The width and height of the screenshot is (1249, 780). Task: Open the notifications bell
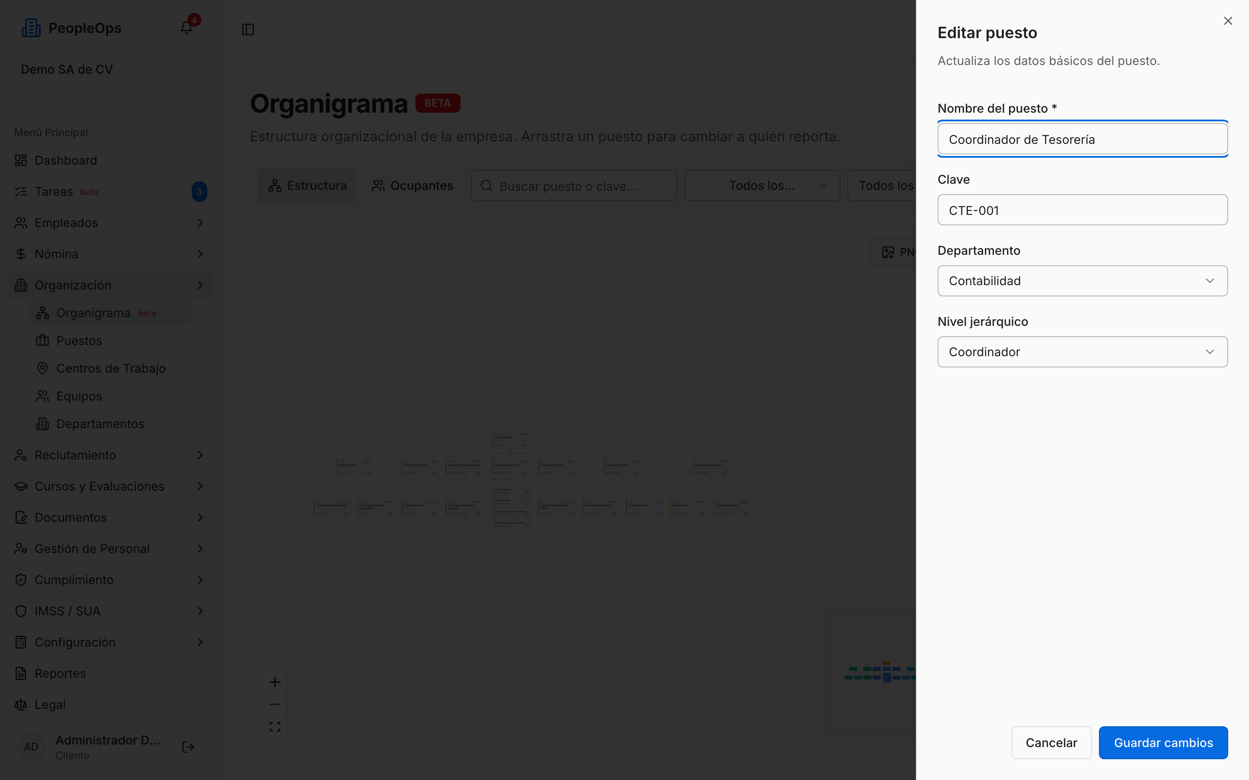click(x=186, y=27)
